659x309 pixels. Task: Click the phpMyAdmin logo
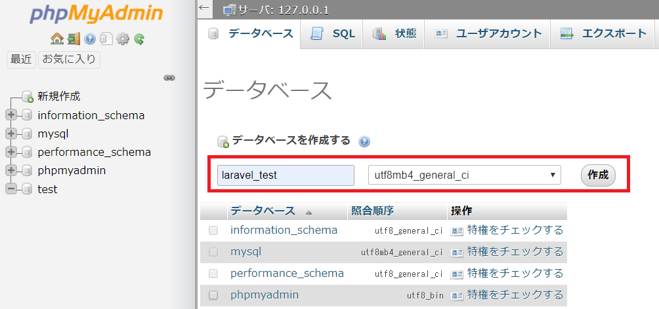96,15
